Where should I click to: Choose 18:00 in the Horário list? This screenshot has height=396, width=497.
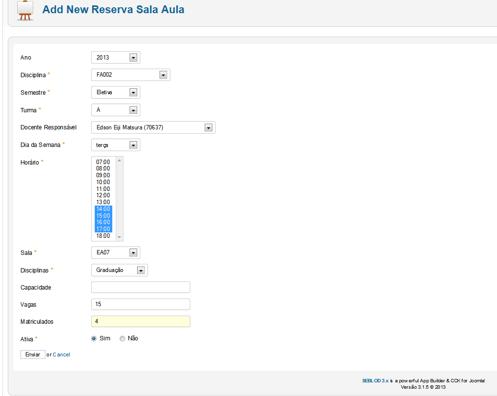[x=103, y=236]
